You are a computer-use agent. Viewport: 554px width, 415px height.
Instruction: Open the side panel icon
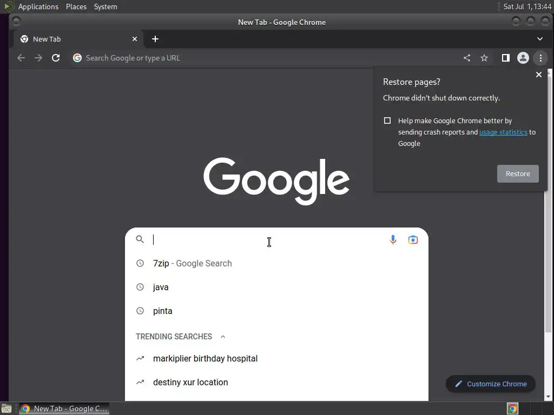point(506,58)
